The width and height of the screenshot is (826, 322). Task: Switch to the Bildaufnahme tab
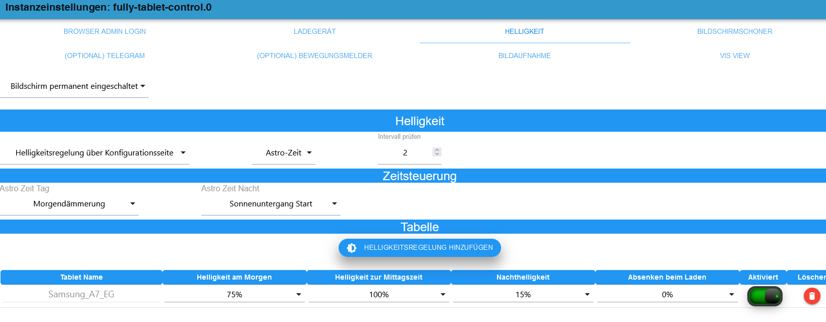point(525,56)
